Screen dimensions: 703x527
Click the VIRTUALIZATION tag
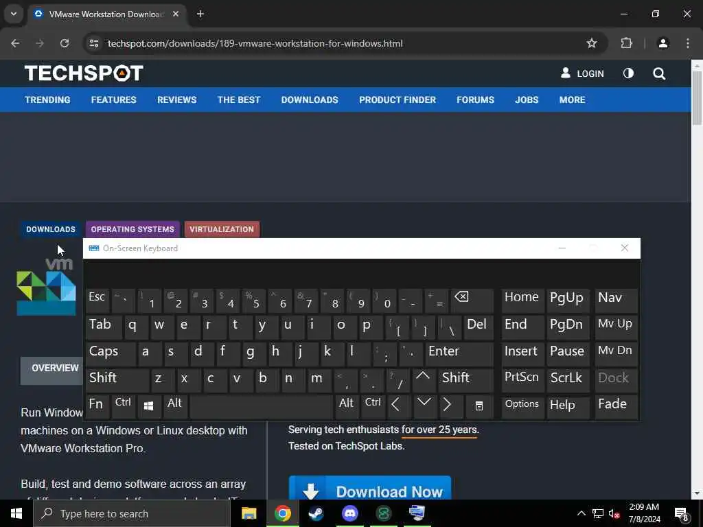(x=222, y=229)
